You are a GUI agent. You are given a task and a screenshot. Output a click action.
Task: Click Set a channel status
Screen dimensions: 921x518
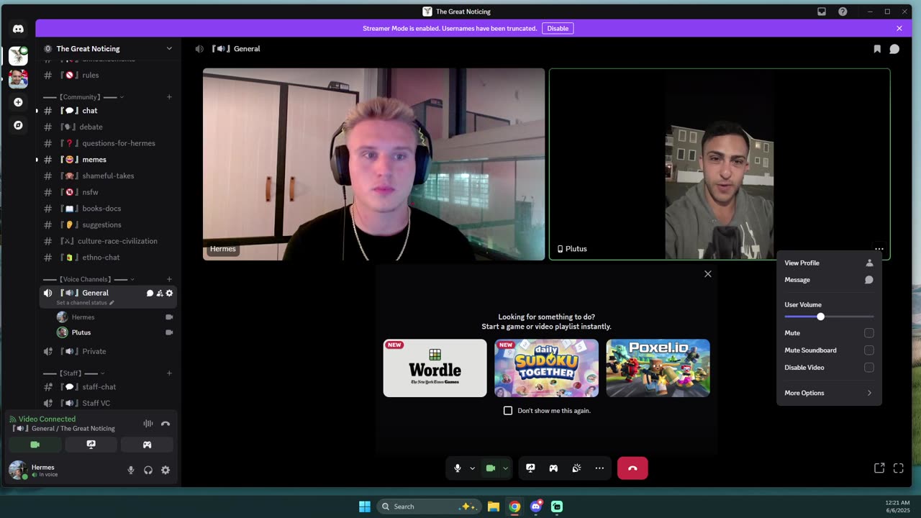[x=85, y=303]
